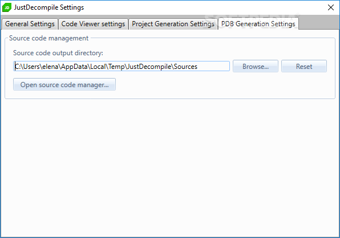Click the Browse... button
Screen dimensions: 340x238
pyautogui.click(x=256, y=66)
